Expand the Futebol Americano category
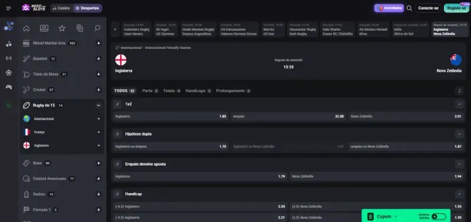Image resolution: width=471 pixels, height=222 pixels. [x=98, y=179]
